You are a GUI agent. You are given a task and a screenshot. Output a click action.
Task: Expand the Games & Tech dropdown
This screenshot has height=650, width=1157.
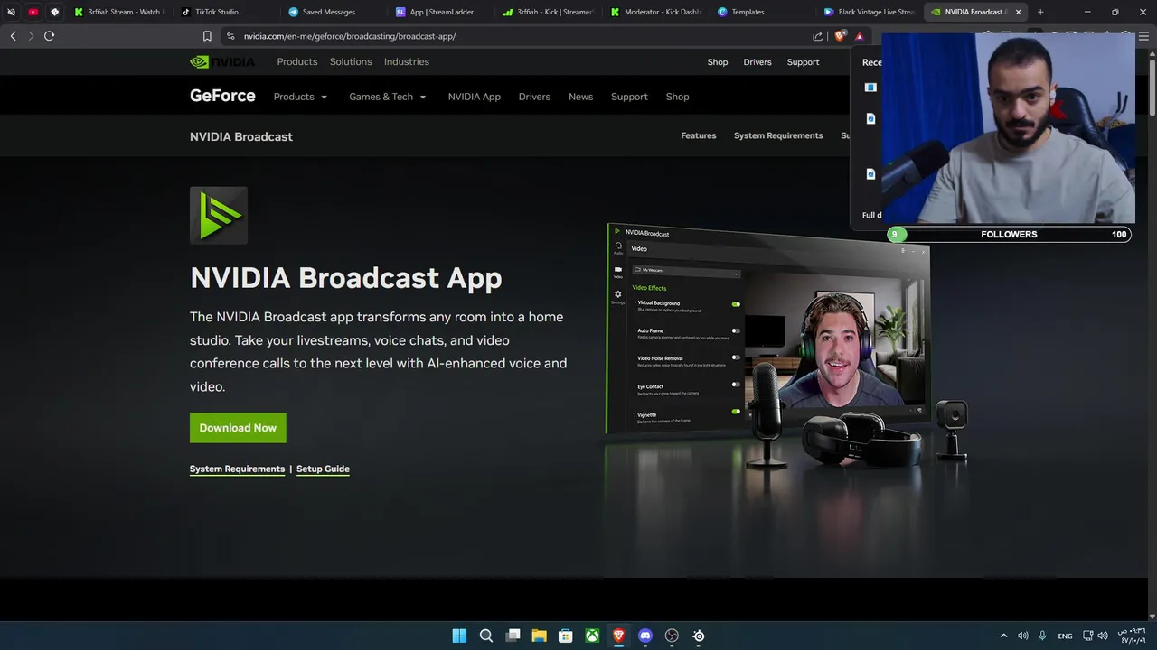point(388,97)
